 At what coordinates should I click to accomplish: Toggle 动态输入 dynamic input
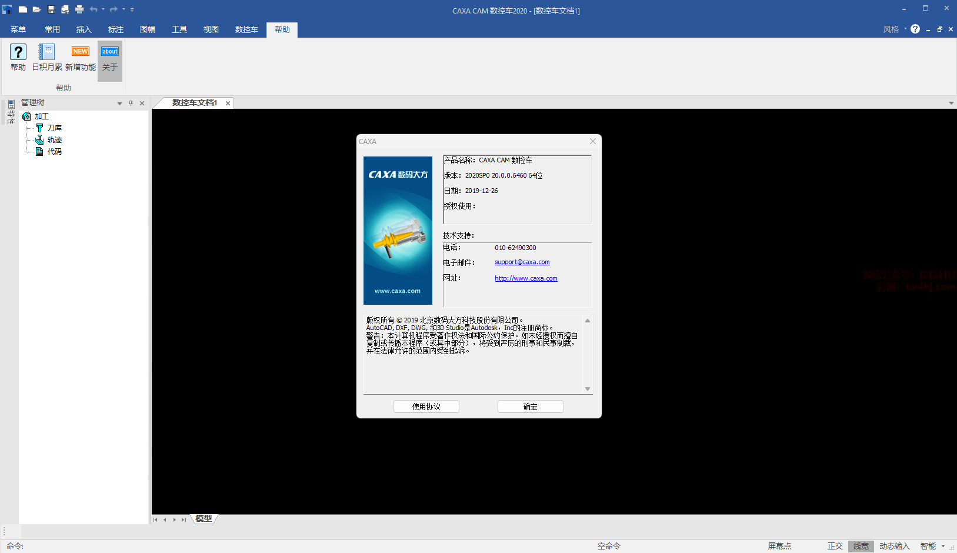click(894, 546)
